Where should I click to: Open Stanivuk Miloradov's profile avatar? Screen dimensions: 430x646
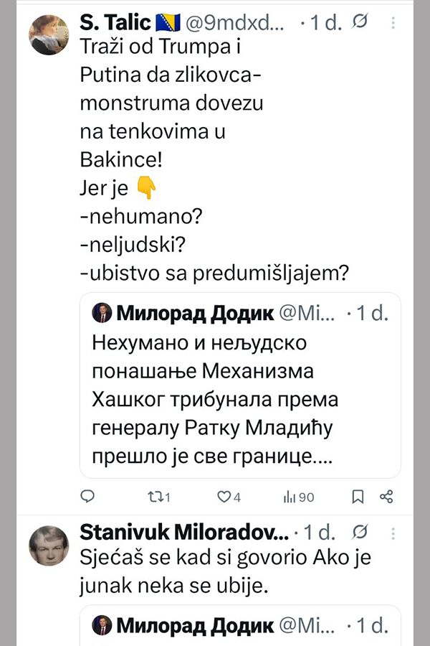(49, 544)
